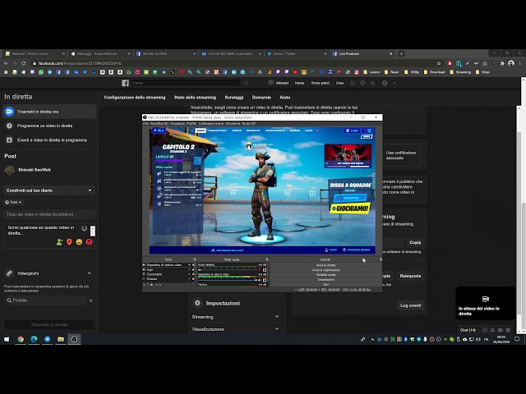Screen dimensions: 526x394
Task: Open the Facebook account dropdown arrow
Action: pyautogui.click(x=394, y=83)
